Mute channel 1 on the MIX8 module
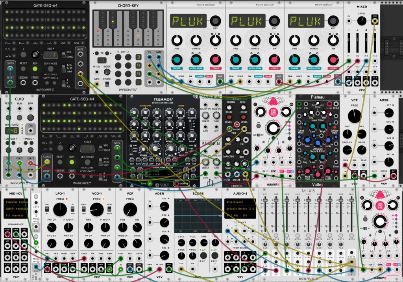 point(265,236)
